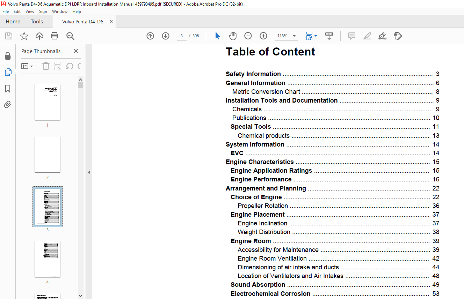The width and height of the screenshot is (464, 299).
Task: Open the Sign menu
Action: 43,12
